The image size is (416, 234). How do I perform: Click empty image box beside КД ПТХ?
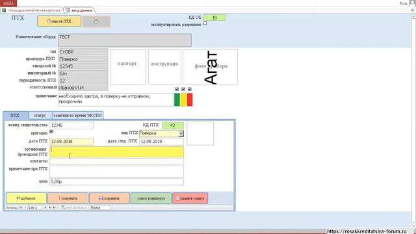pos(200,133)
